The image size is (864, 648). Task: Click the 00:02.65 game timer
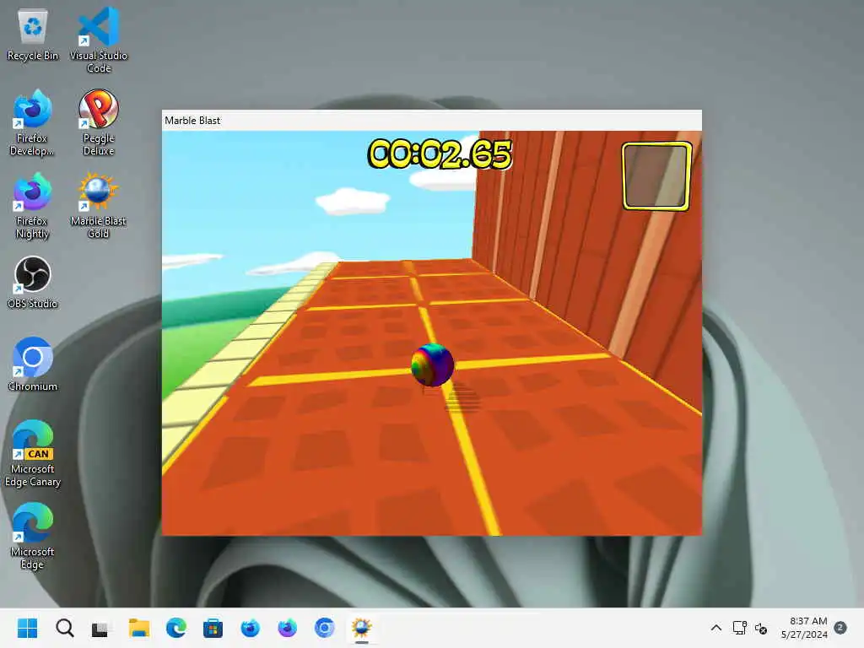click(x=439, y=154)
